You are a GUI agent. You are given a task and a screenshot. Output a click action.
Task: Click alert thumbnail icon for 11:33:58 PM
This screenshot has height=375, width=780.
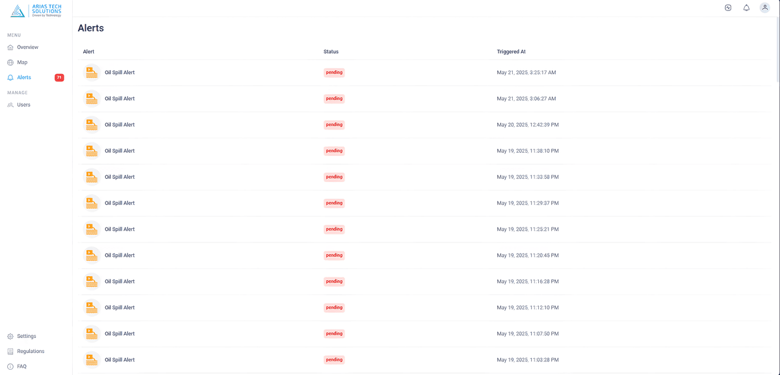coord(92,177)
